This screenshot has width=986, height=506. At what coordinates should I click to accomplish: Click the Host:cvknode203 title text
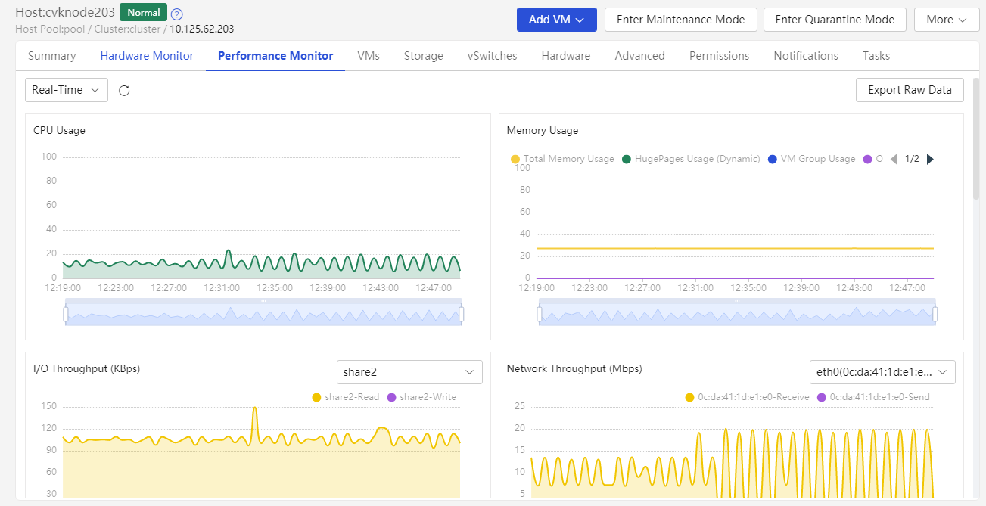point(65,13)
